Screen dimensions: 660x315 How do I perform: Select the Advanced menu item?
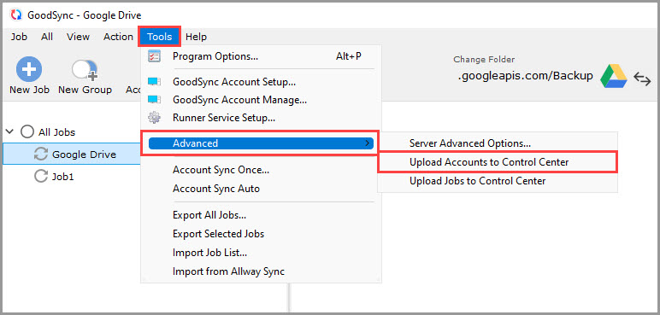point(261,143)
